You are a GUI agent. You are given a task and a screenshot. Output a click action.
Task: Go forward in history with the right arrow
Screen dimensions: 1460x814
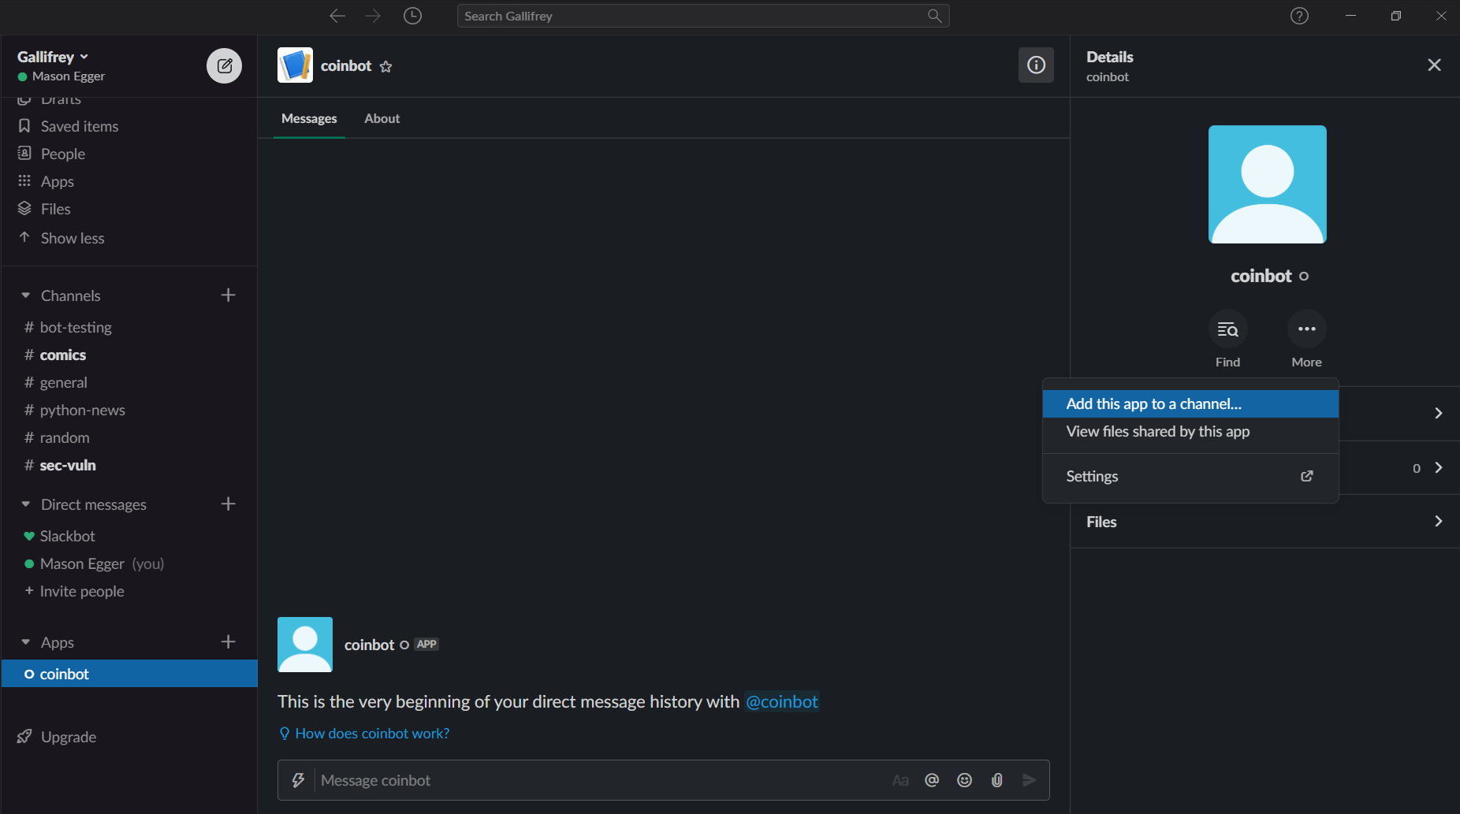coord(373,16)
